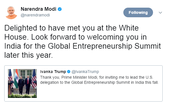This screenshot has height=103, width=170.
Task: Open the @IvankaTrump handle
Action: pyautogui.click(x=85, y=72)
